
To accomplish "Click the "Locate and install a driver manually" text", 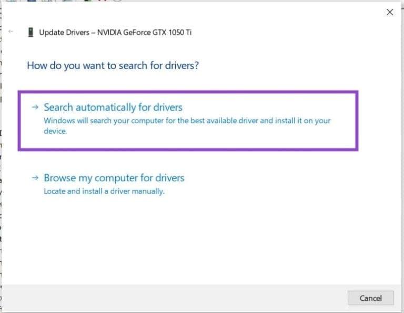I will pyautogui.click(x=104, y=191).
